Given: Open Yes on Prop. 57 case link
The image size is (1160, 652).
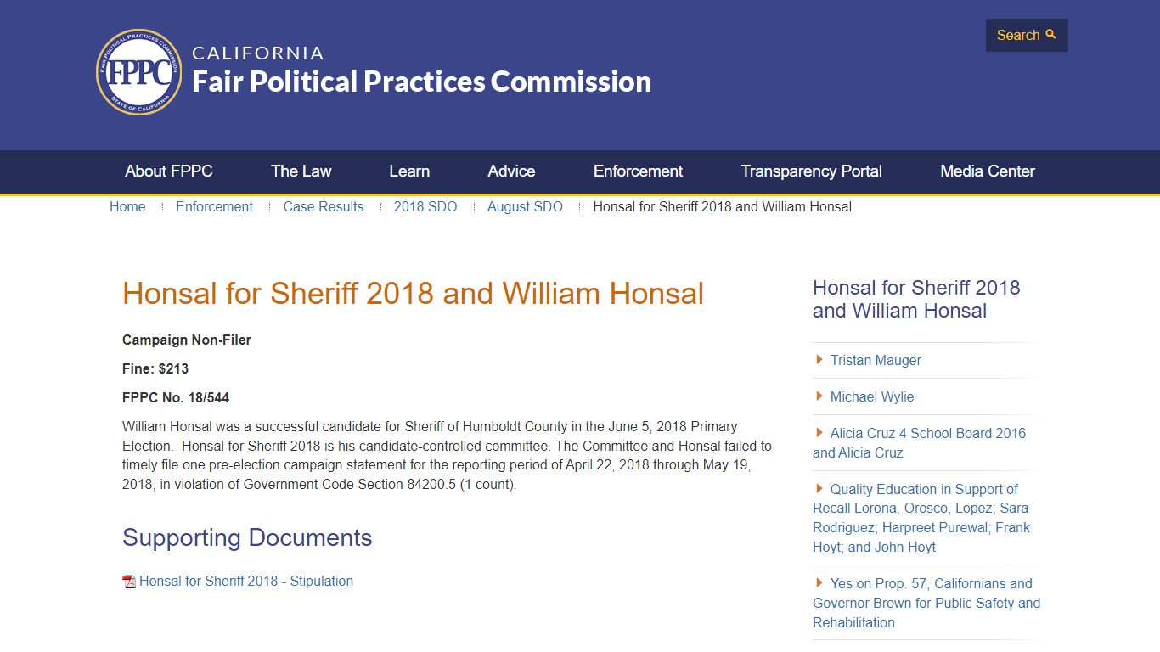Looking at the screenshot, I should coord(926,603).
